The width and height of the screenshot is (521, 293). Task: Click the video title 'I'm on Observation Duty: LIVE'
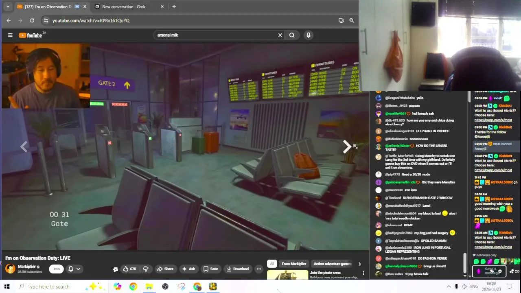pos(38,258)
